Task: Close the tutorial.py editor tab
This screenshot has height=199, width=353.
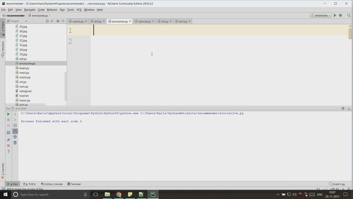Action: click(x=153, y=21)
